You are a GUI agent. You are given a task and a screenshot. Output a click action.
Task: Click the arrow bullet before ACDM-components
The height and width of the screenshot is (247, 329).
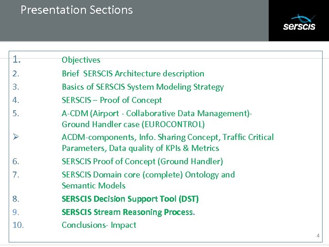(x=16, y=137)
